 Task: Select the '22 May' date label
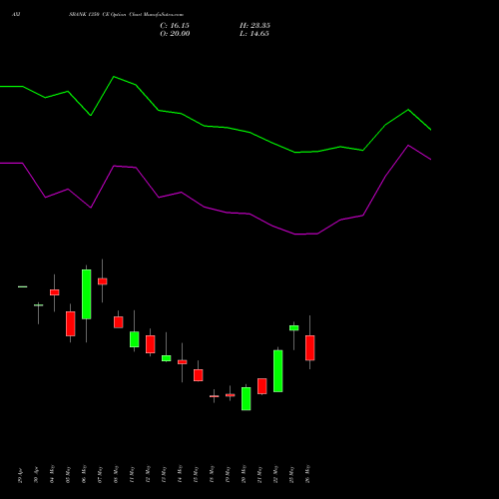(x=275, y=474)
